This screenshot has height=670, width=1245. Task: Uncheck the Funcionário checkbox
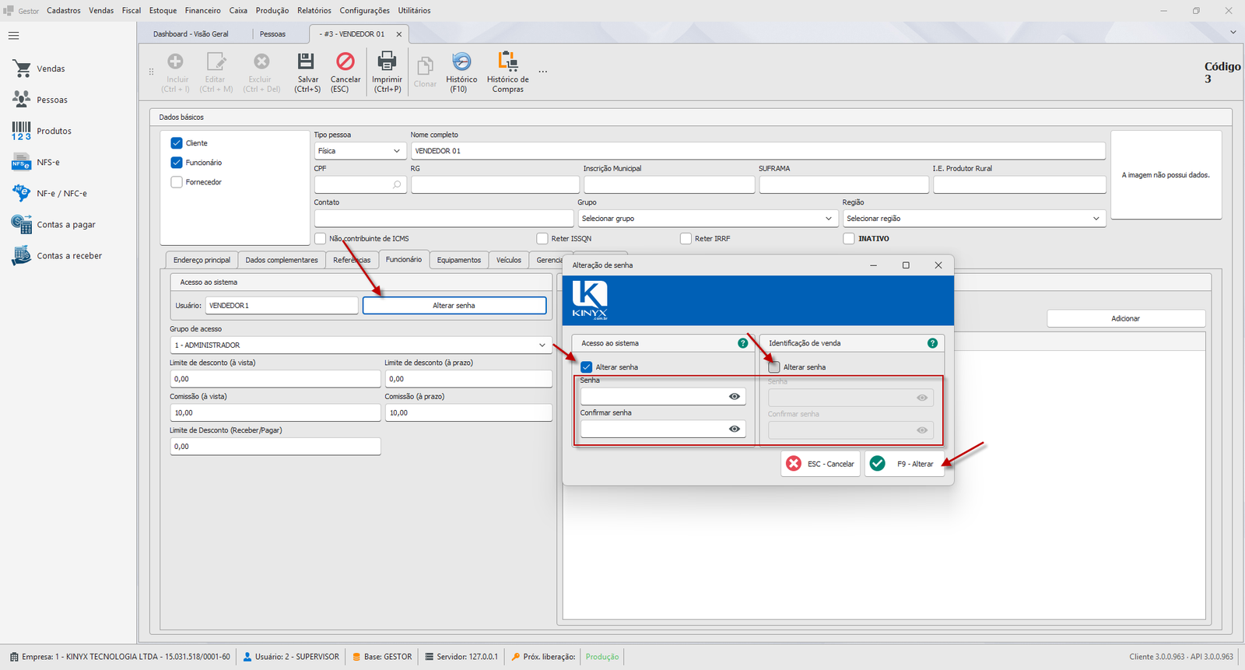click(x=177, y=163)
